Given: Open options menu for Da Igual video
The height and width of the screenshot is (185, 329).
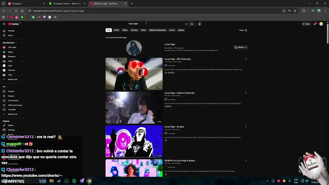Looking at the screenshot, I should click(246, 126).
